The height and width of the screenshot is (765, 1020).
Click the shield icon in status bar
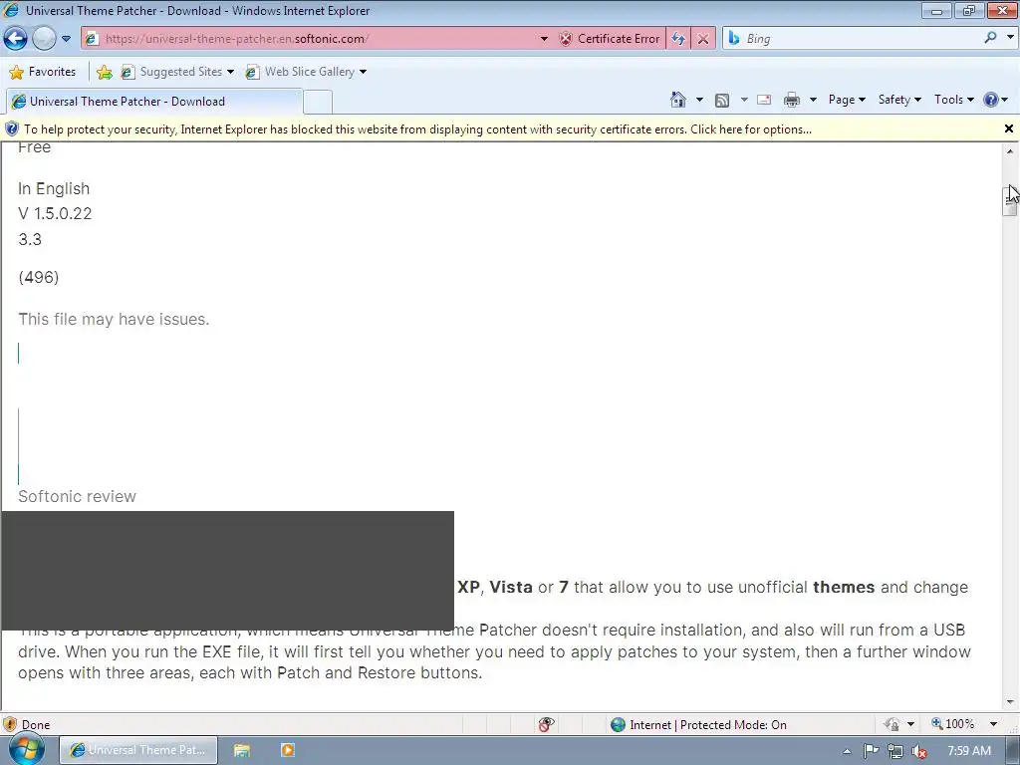[x=10, y=724]
